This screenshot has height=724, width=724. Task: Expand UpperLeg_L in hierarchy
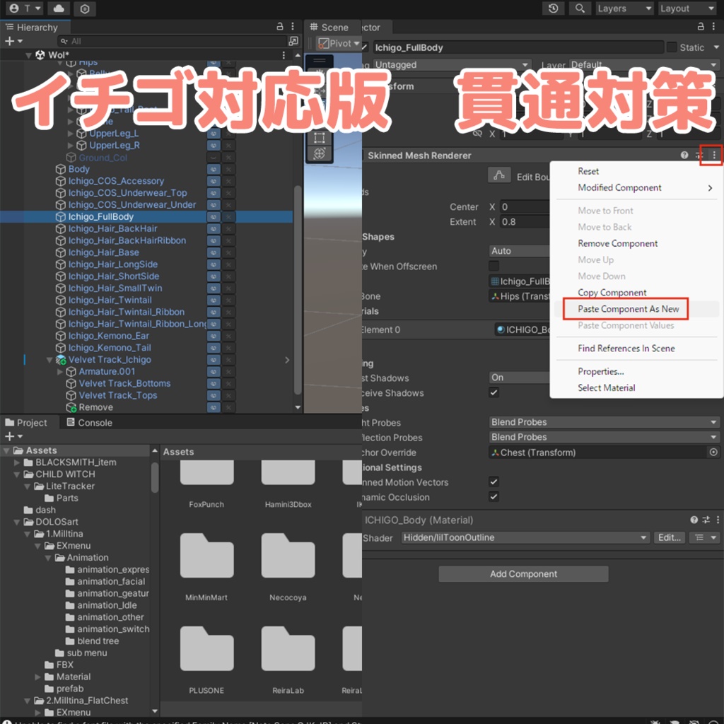click(x=71, y=134)
